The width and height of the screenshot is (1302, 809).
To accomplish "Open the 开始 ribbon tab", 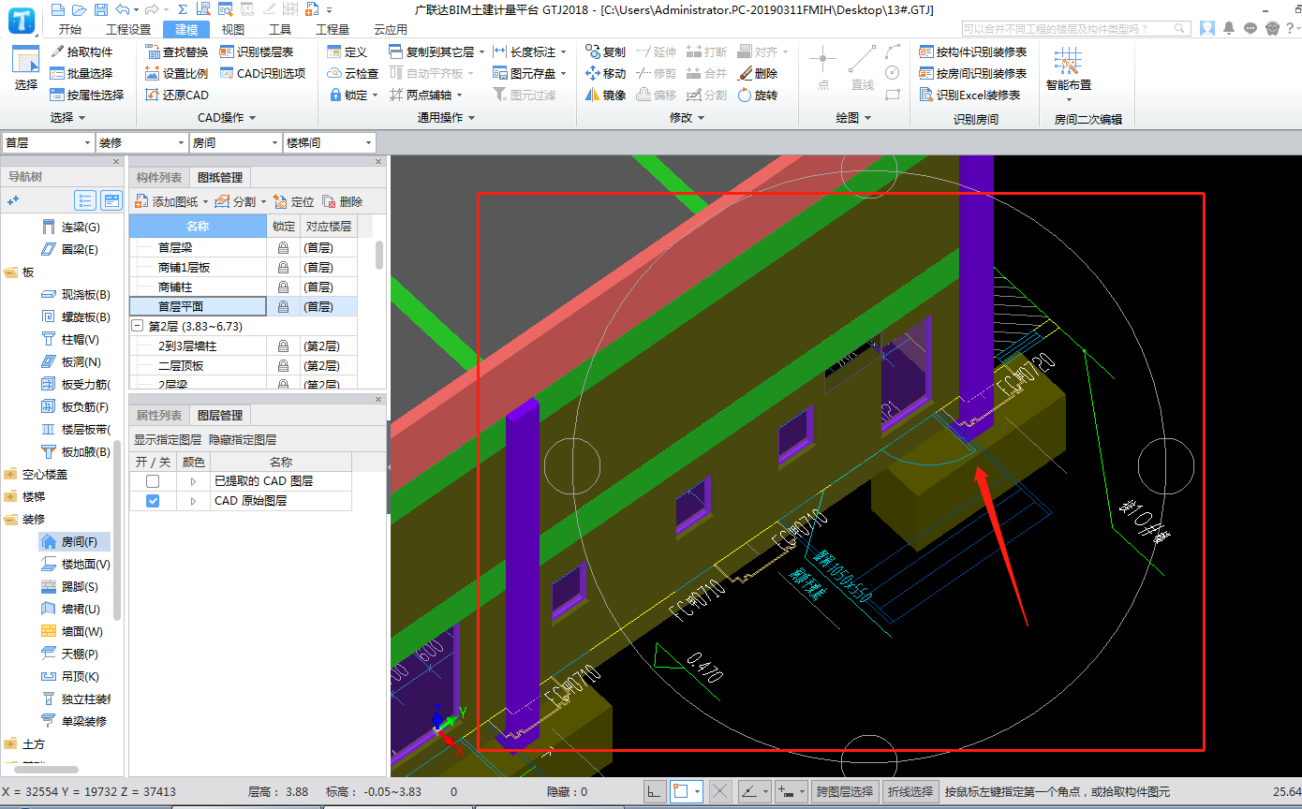I will click(69, 29).
